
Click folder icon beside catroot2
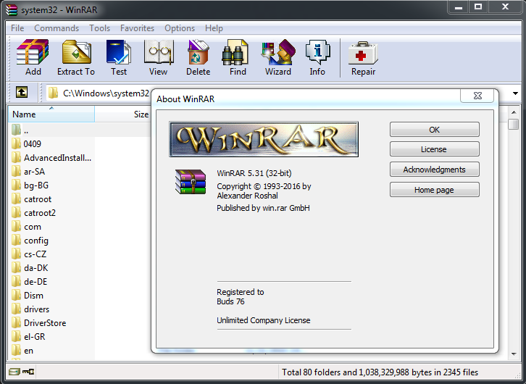(16, 212)
